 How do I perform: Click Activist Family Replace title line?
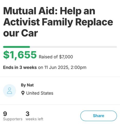click(x=58, y=22)
